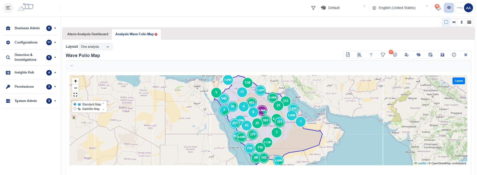Select the single-pane layout icon

tap(446, 22)
